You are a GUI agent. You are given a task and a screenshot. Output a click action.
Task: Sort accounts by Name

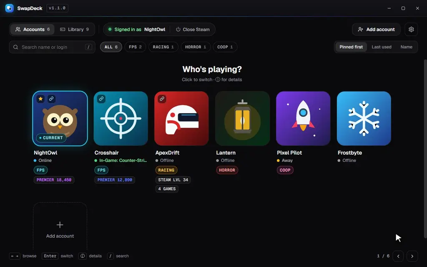pos(406,47)
